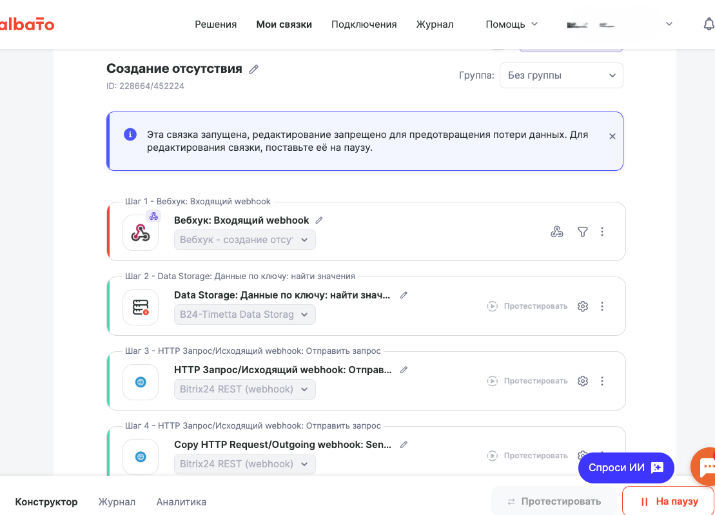Click the info icon in the blue banner
This screenshot has height=515, width=715.
130,135
